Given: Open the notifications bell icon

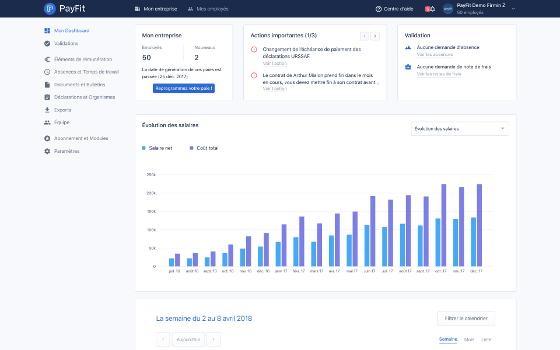Looking at the screenshot, I should pos(432,9).
